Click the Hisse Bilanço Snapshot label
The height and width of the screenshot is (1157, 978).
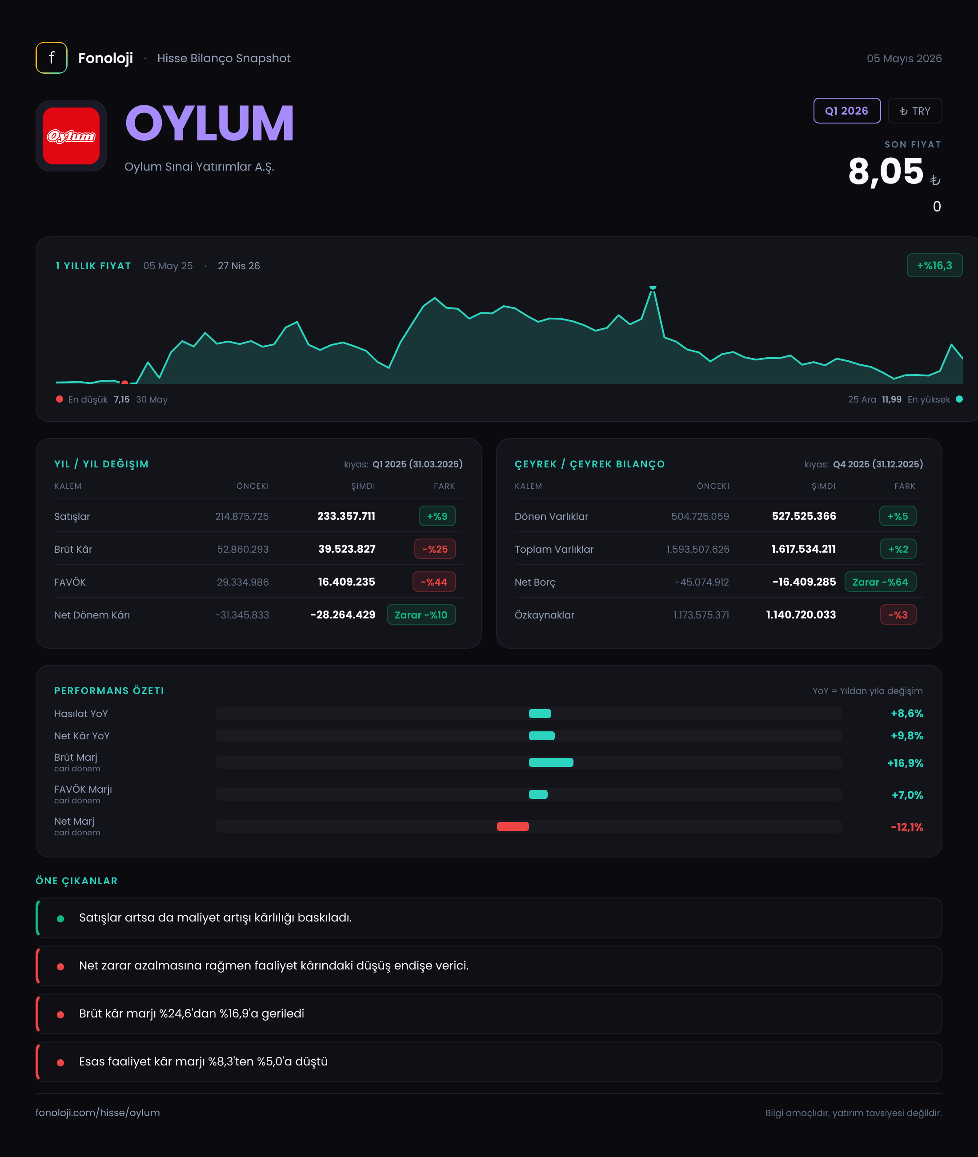[224, 58]
